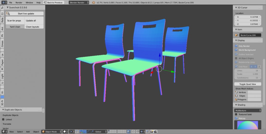Switch to the Paper side tab
The height and width of the screenshot is (134, 266).
pos(2,62)
